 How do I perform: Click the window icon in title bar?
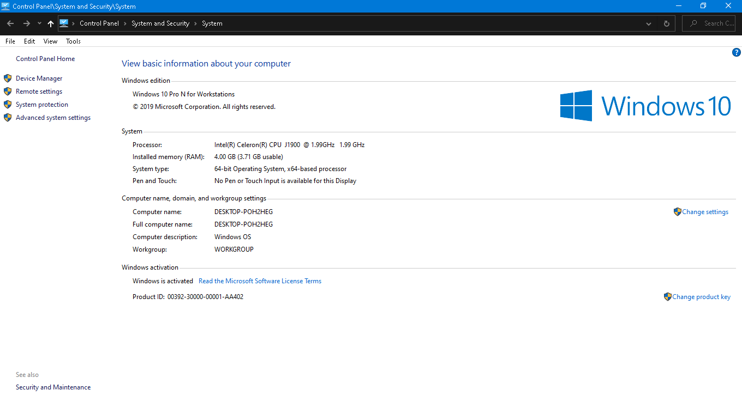coord(5,6)
